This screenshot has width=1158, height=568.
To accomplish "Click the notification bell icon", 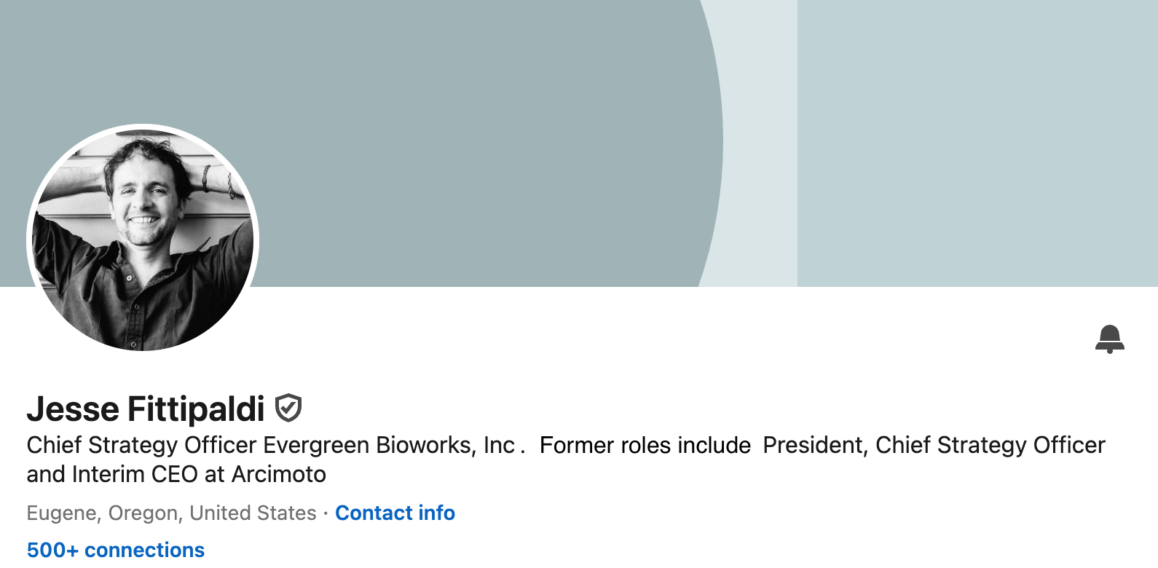I will (x=1109, y=339).
